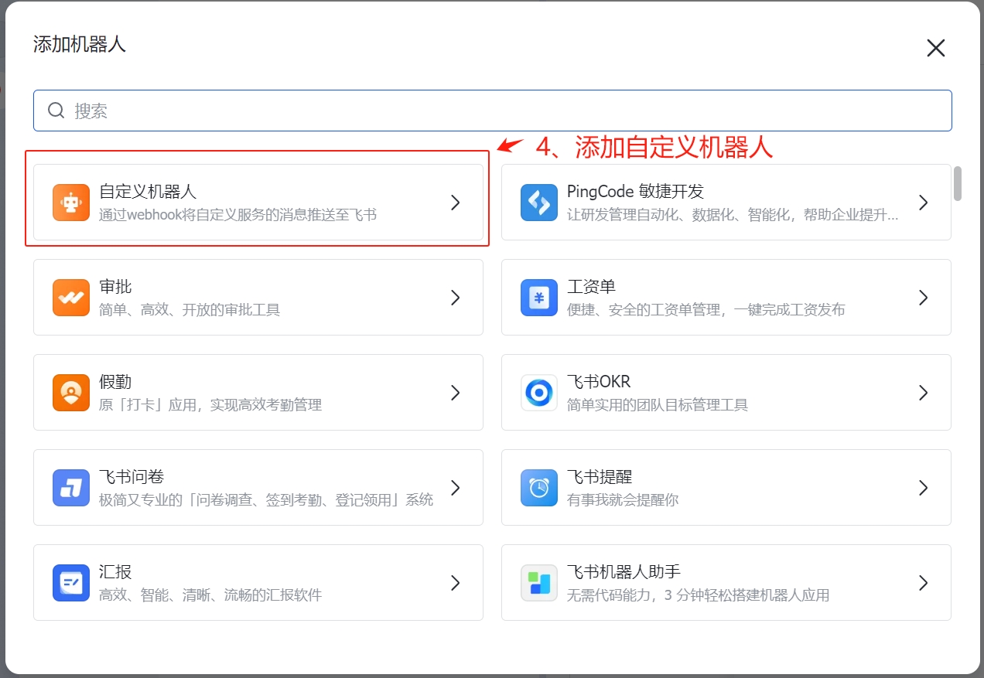
Task: Open the chevron on 审批 row
Action: click(x=456, y=298)
